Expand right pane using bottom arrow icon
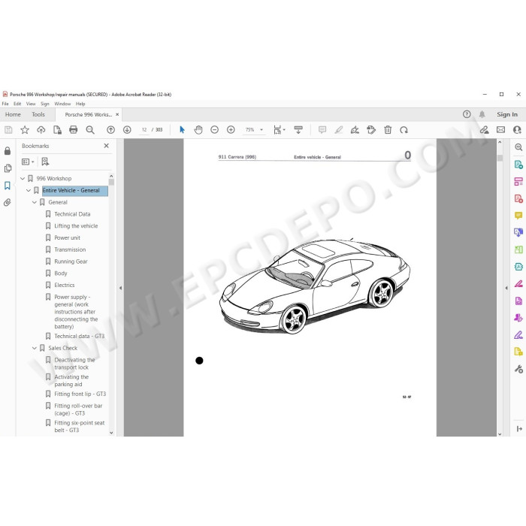 coord(519,429)
